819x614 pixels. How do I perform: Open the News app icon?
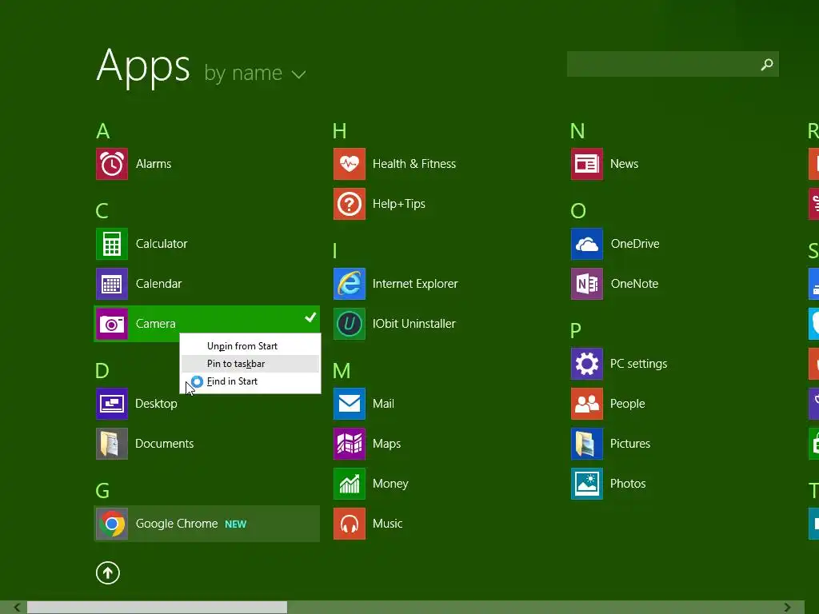tap(587, 164)
